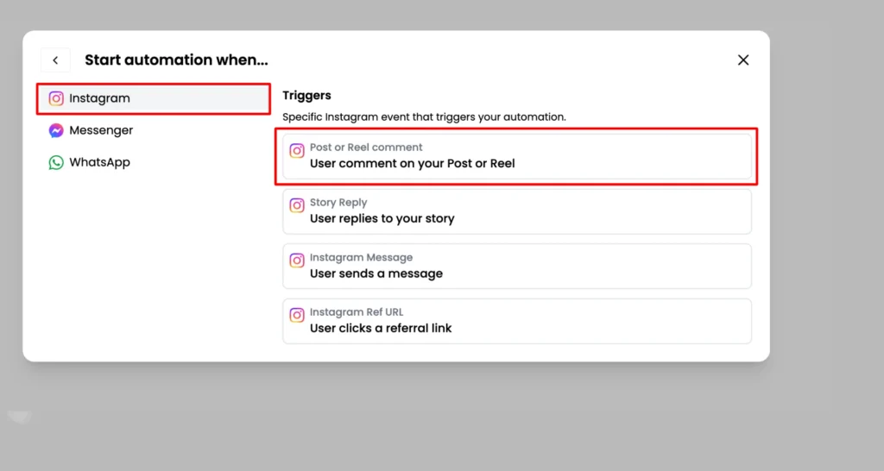Close the Start automation dialog

pyautogui.click(x=743, y=60)
